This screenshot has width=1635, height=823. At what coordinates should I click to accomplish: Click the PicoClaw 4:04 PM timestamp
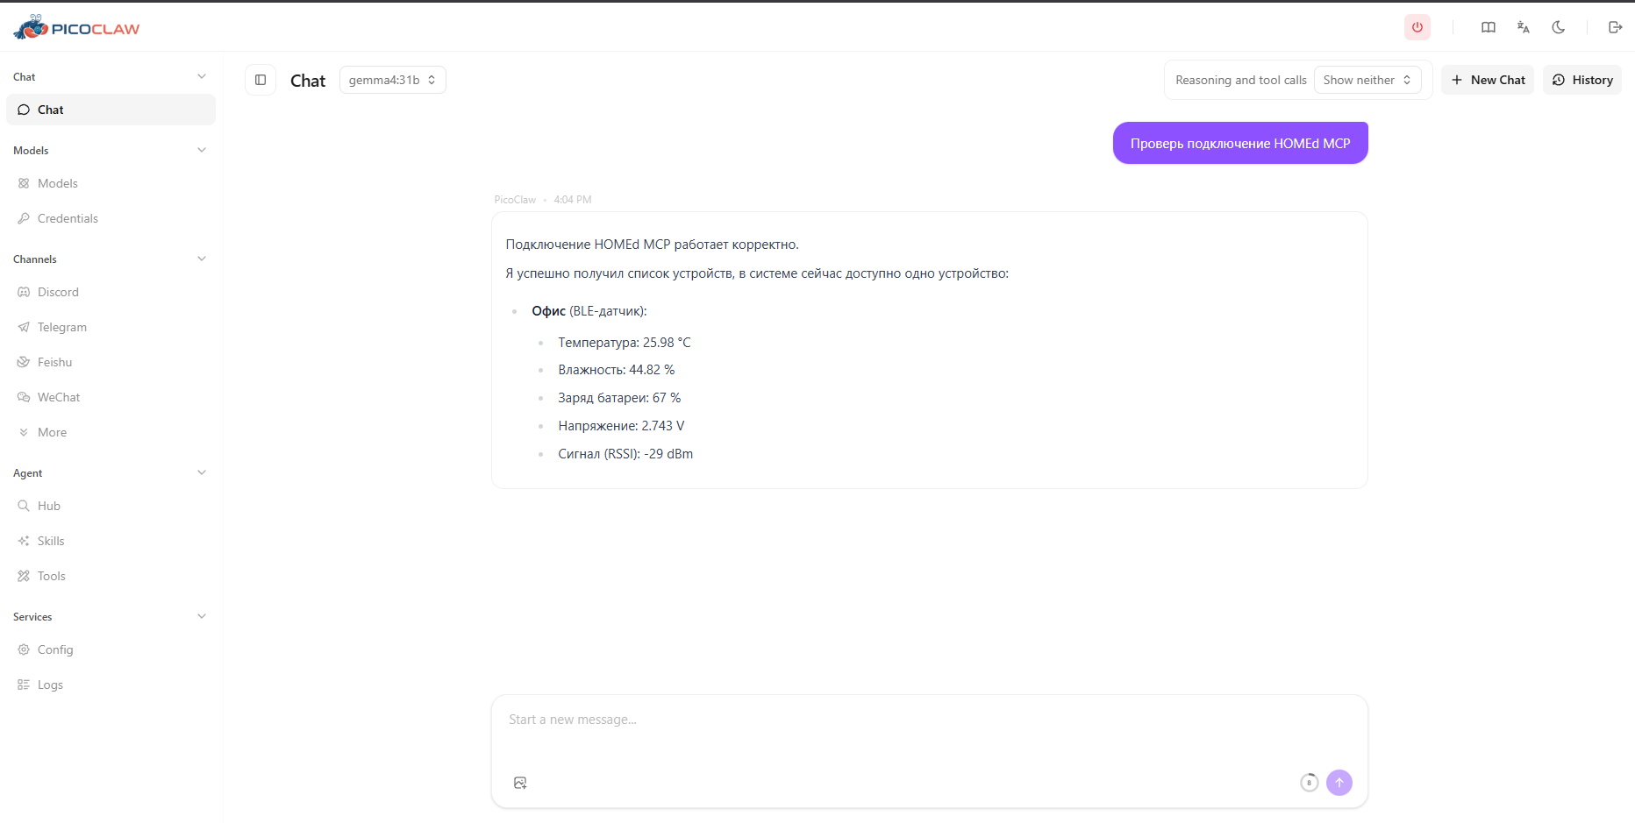click(x=543, y=200)
